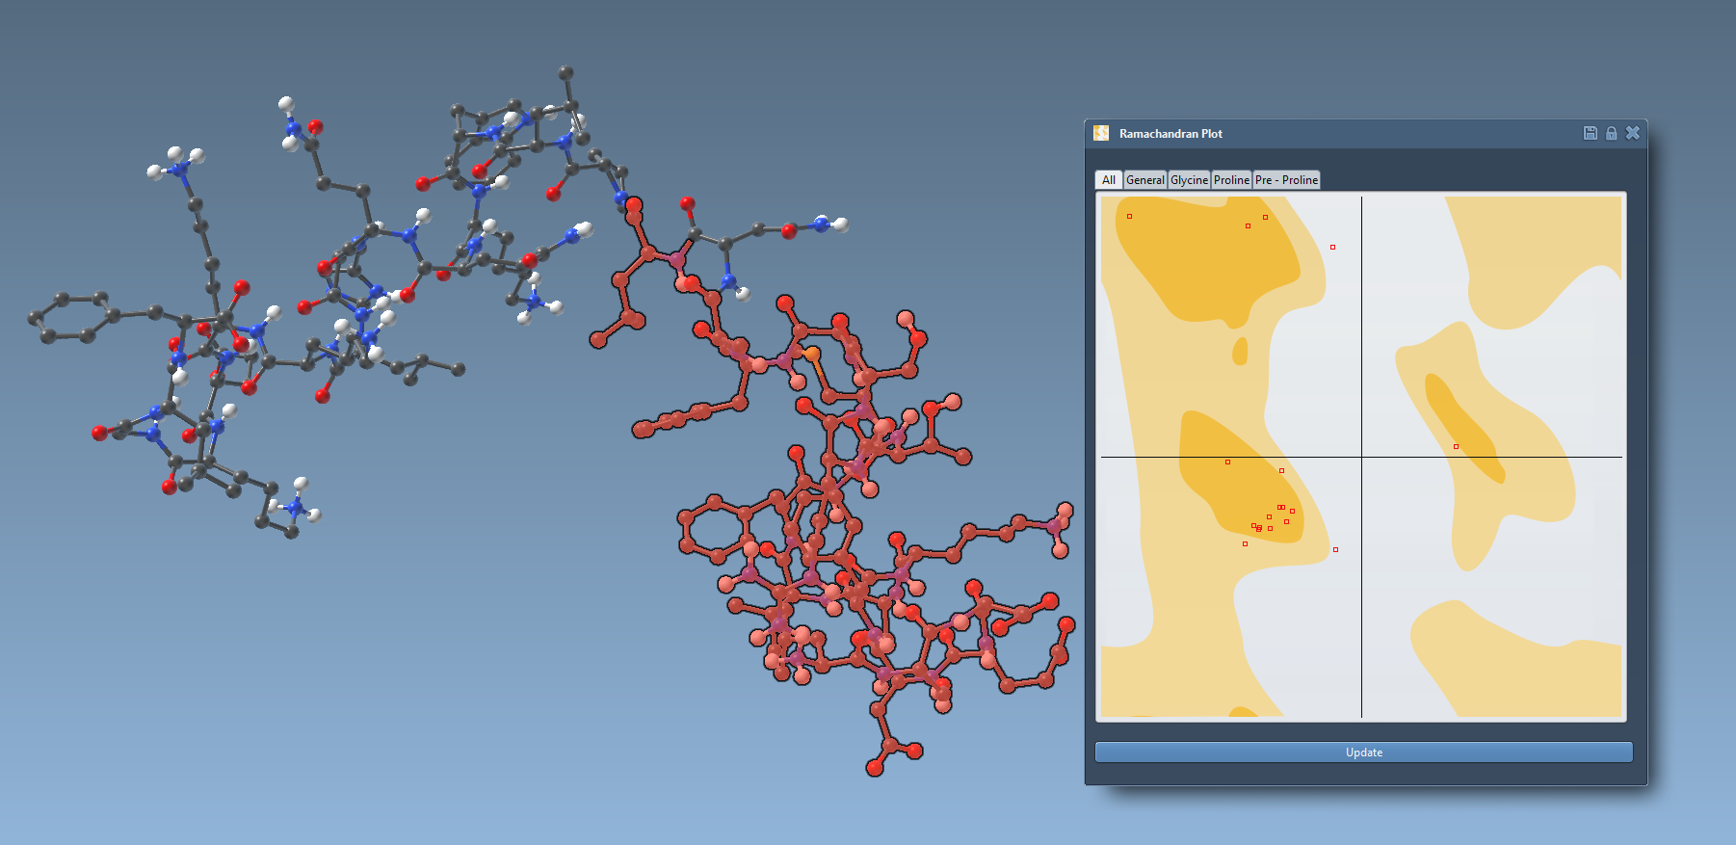Click the orange atom in the red molecule
Screen dimensions: 1736x845
click(x=812, y=354)
